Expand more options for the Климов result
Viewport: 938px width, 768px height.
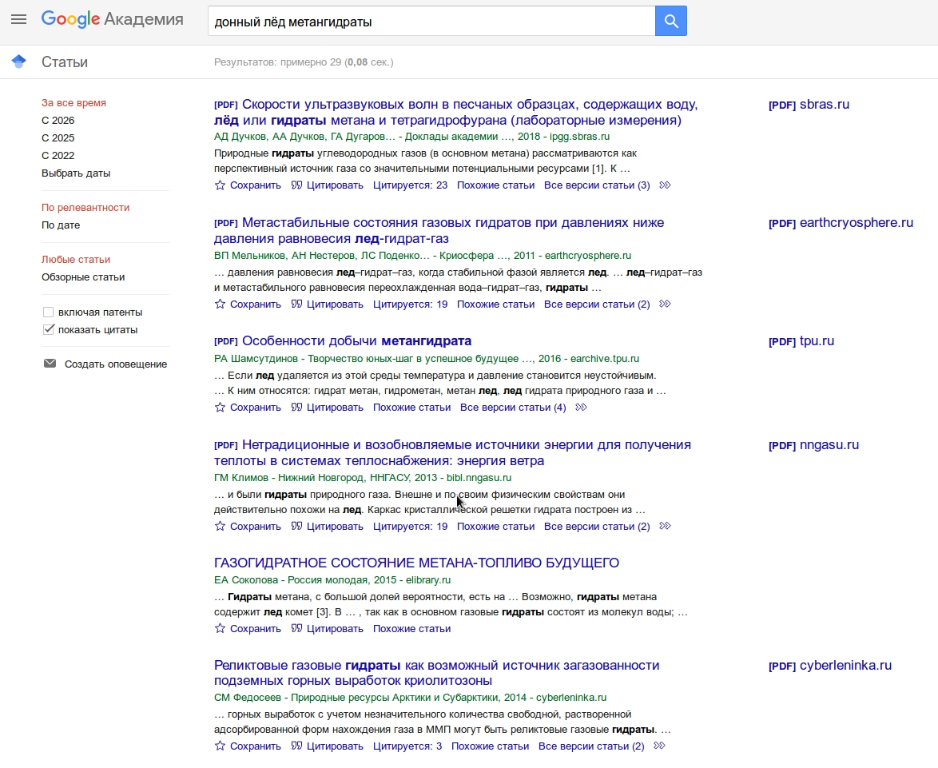[665, 527]
